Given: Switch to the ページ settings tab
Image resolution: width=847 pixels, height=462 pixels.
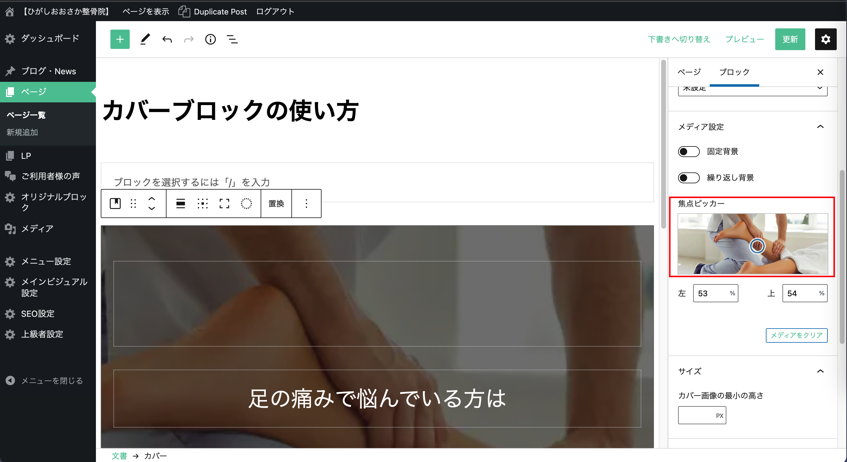Looking at the screenshot, I should point(689,72).
